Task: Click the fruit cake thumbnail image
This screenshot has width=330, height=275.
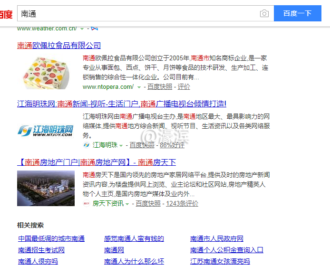Action: tap(46, 72)
